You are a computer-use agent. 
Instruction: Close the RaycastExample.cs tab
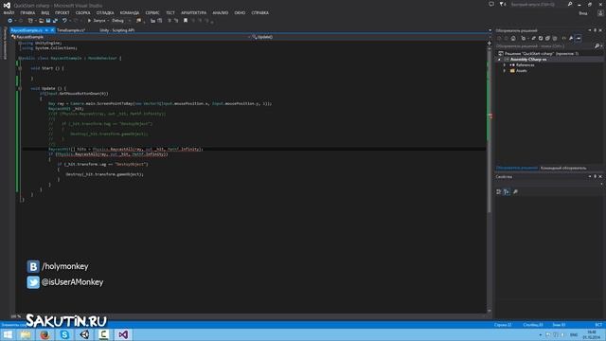click(x=52, y=30)
